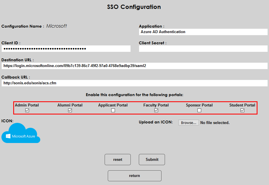This screenshot has width=269, height=185.
Task: Enable the Sponsor Portal checkbox
Action: (x=199, y=110)
